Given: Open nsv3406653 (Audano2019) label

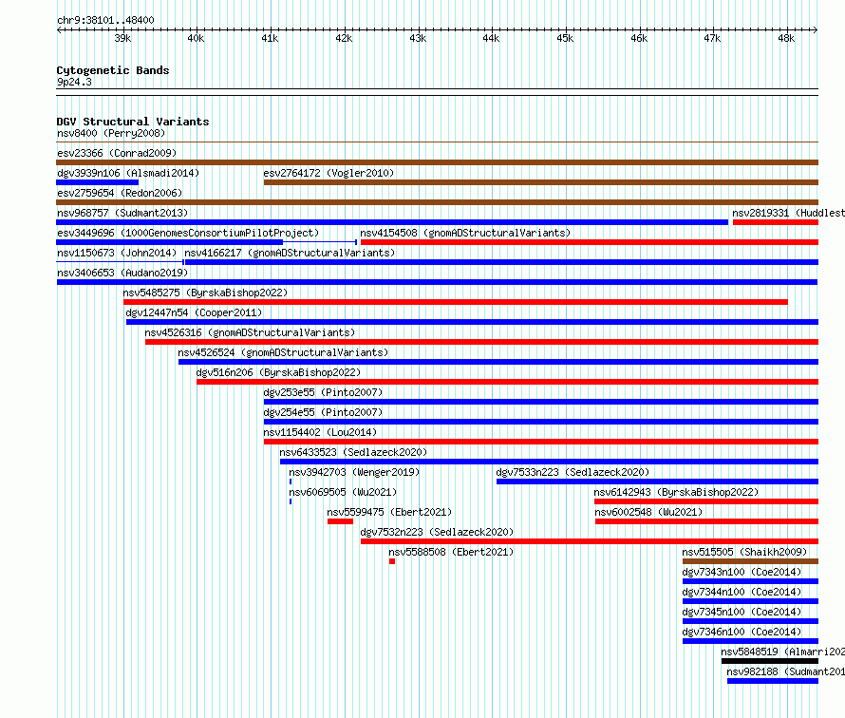Looking at the screenshot, I should (122, 273).
